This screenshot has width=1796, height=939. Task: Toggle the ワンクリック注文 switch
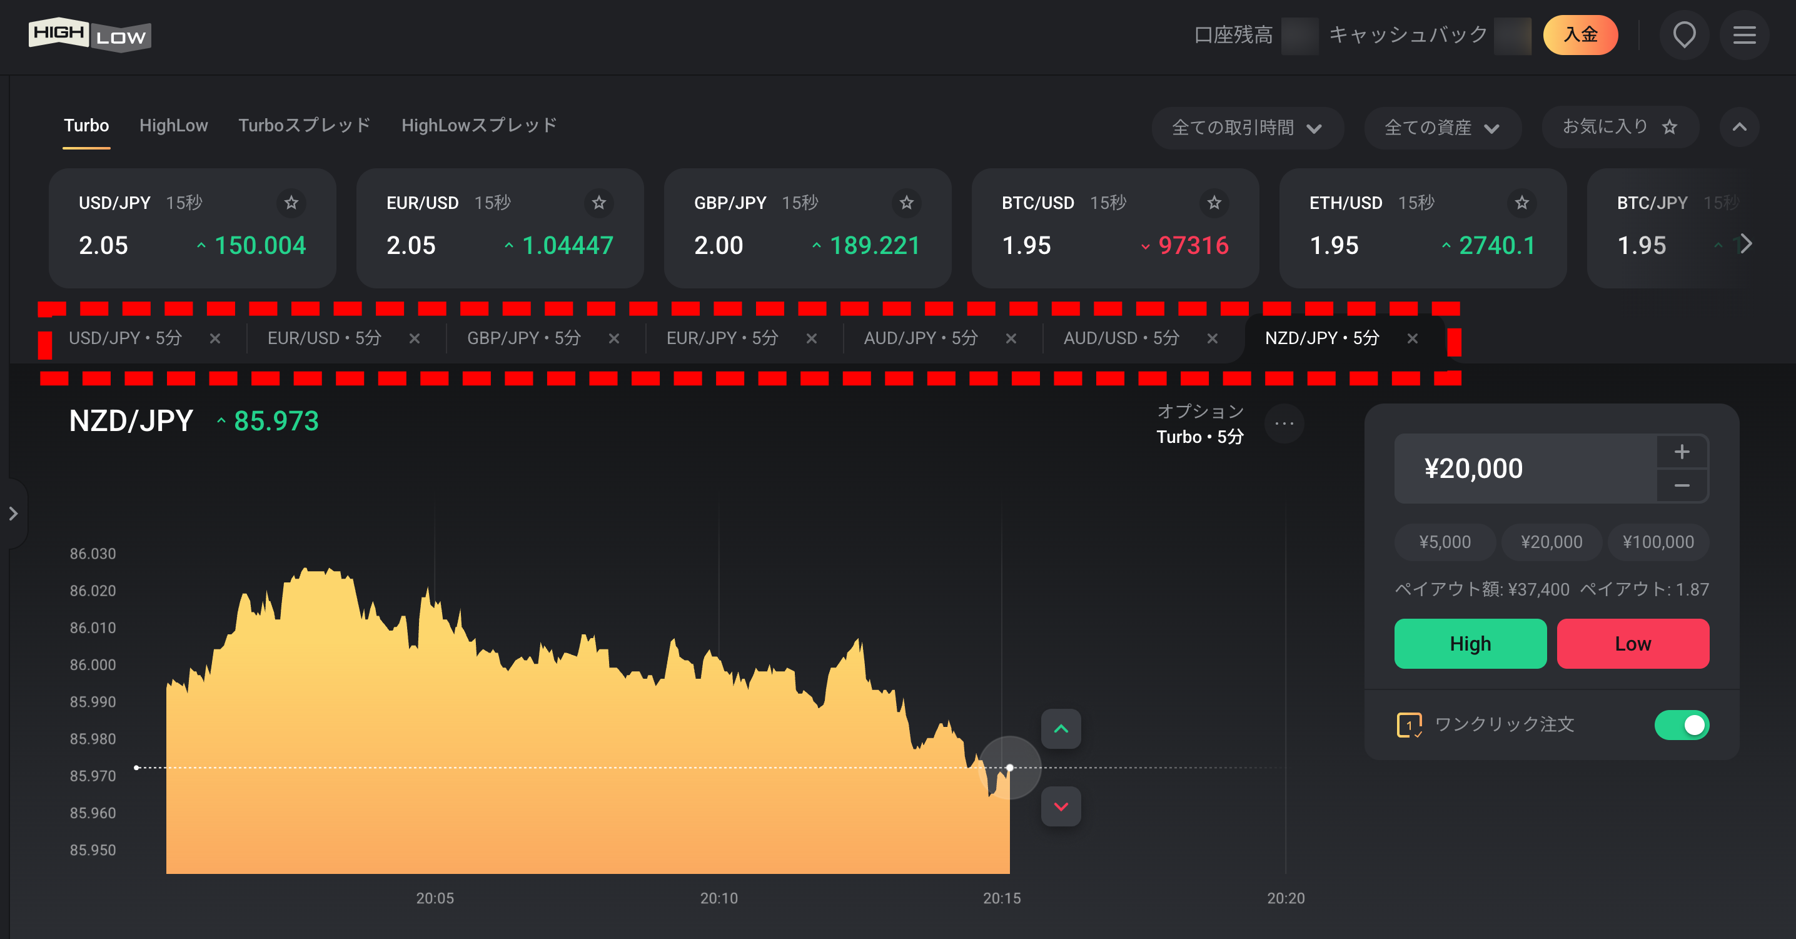tap(1682, 725)
